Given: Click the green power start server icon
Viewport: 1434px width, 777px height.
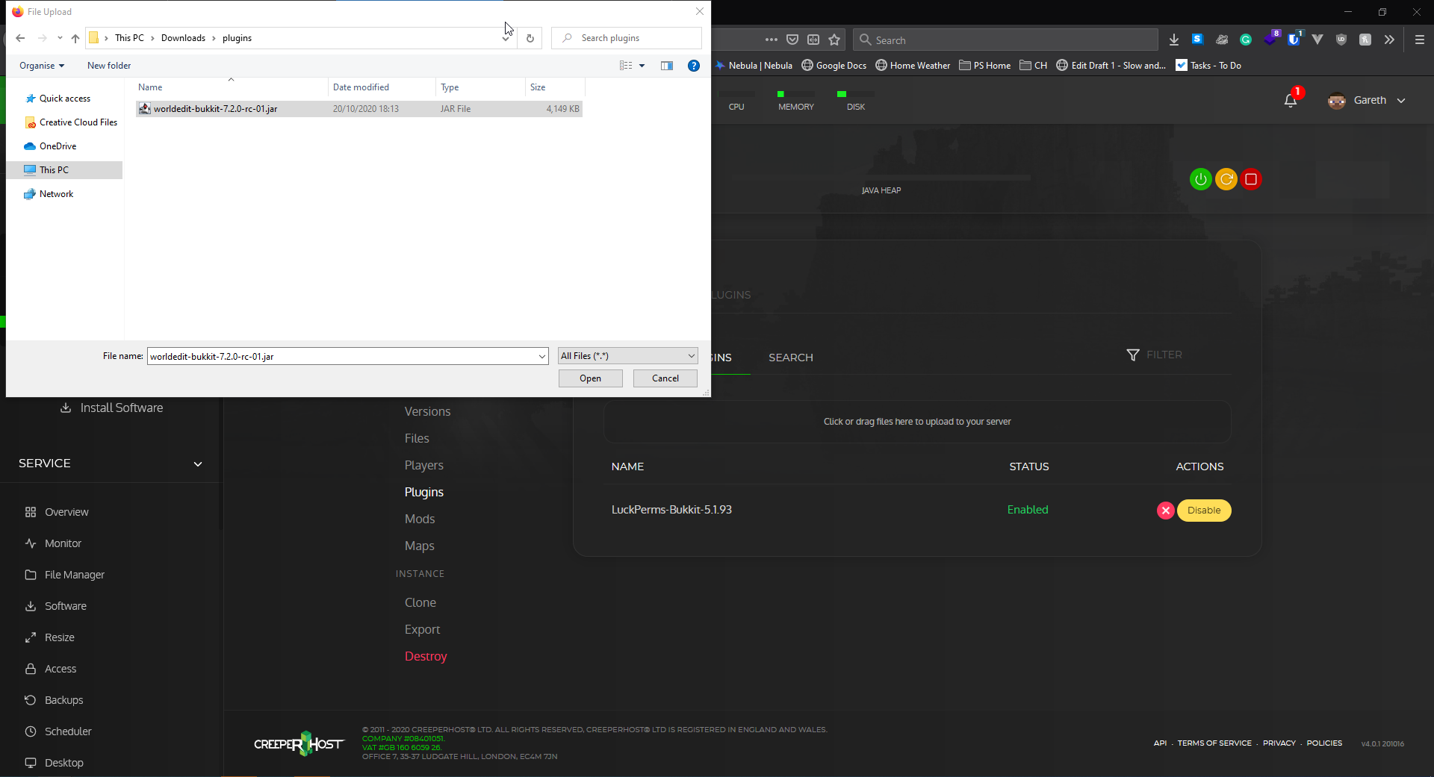Looking at the screenshot, I should click(1200, 179).
